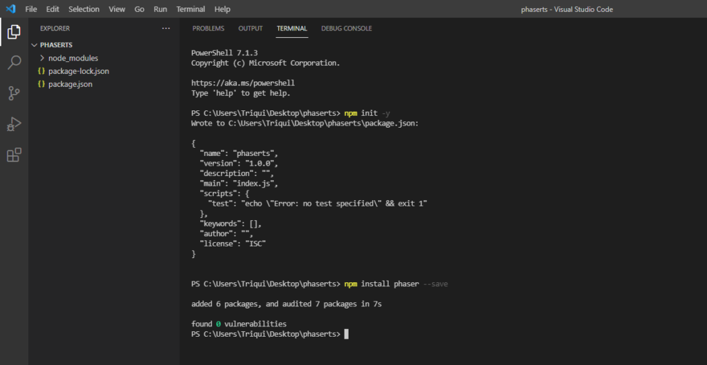Open the Explorer view in activity bar

click(x=14, y=32)
